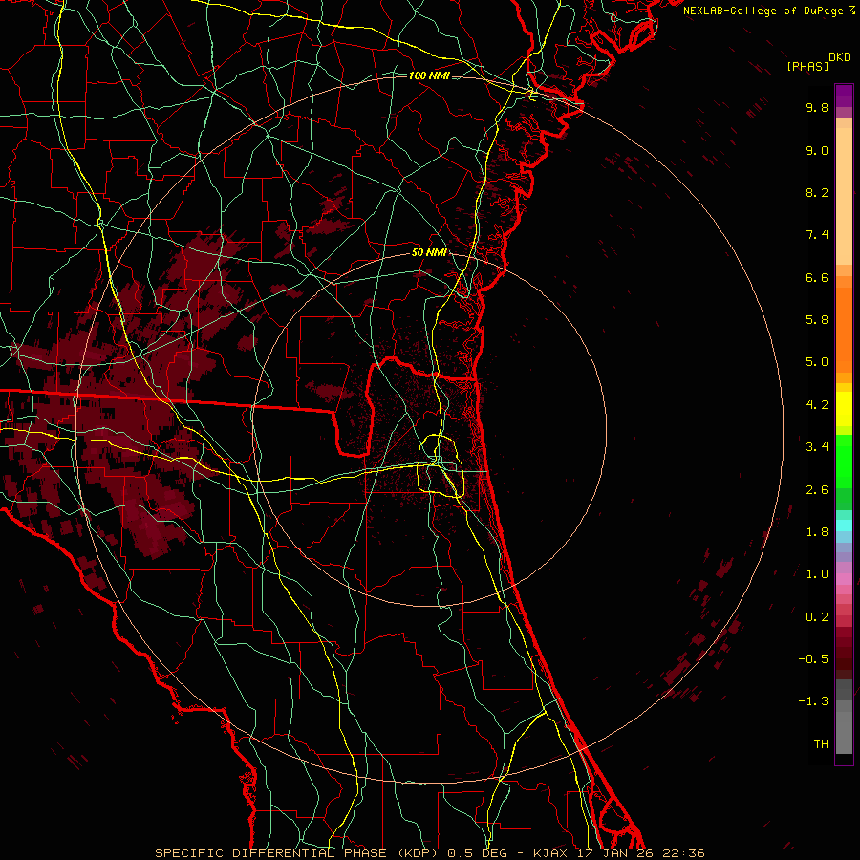The height and width of the screenshot is (860, 860).
Task: Click the 1.0 color scale value
Action: pyautogui.click(x=817, y=574)
